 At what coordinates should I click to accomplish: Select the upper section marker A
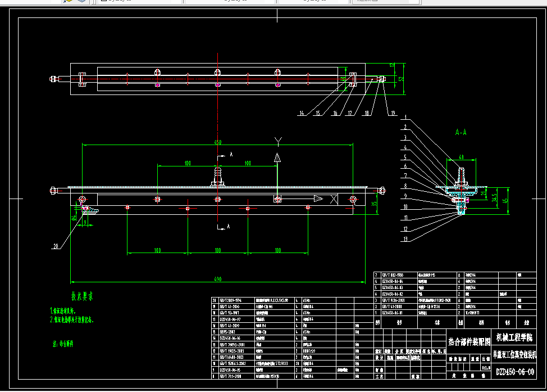231,154
